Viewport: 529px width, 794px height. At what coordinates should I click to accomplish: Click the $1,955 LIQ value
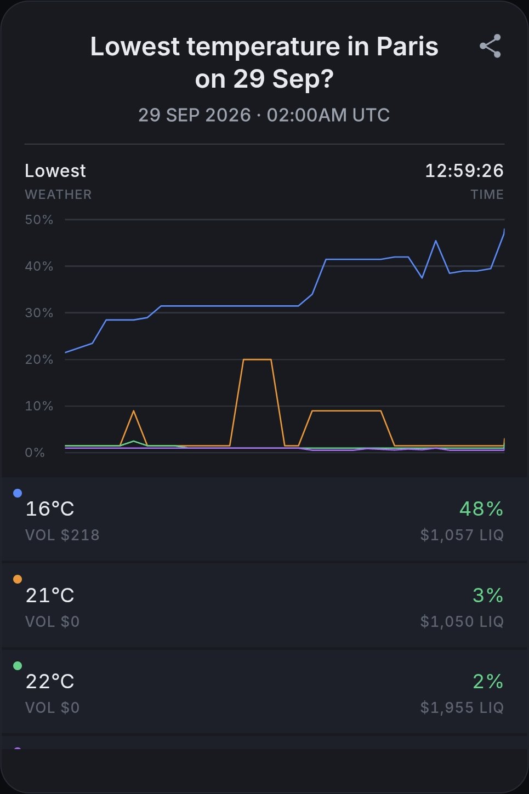click(462, 707)
